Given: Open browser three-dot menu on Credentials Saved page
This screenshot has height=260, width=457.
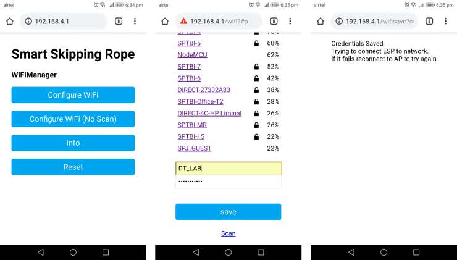Looking at the screenshot, I should tap(446, 21).
